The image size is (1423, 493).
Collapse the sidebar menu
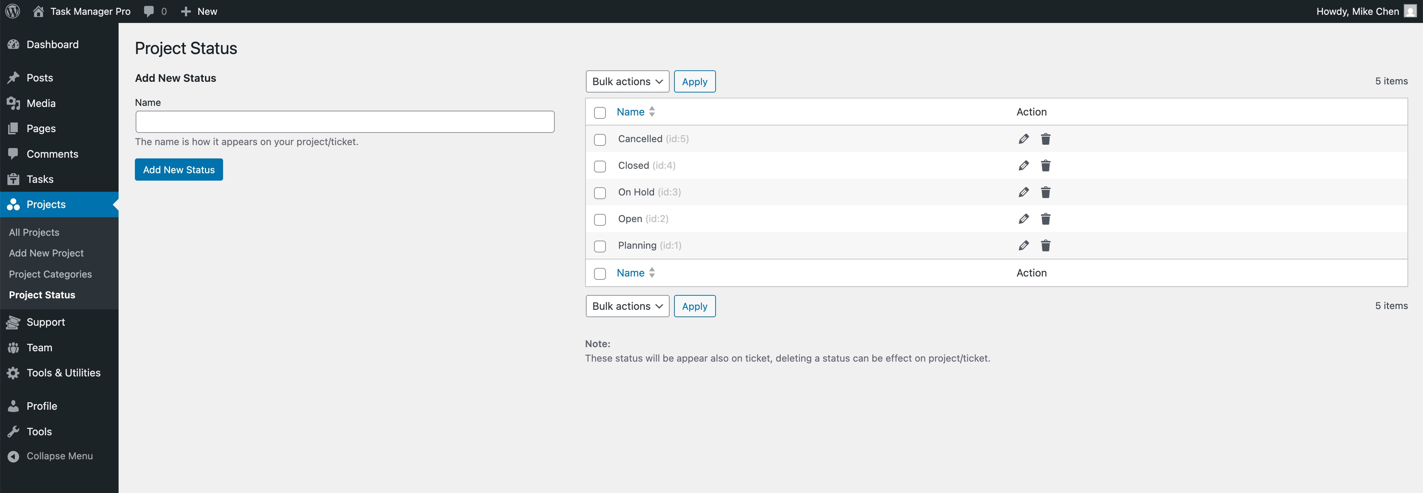click(59, 456)
